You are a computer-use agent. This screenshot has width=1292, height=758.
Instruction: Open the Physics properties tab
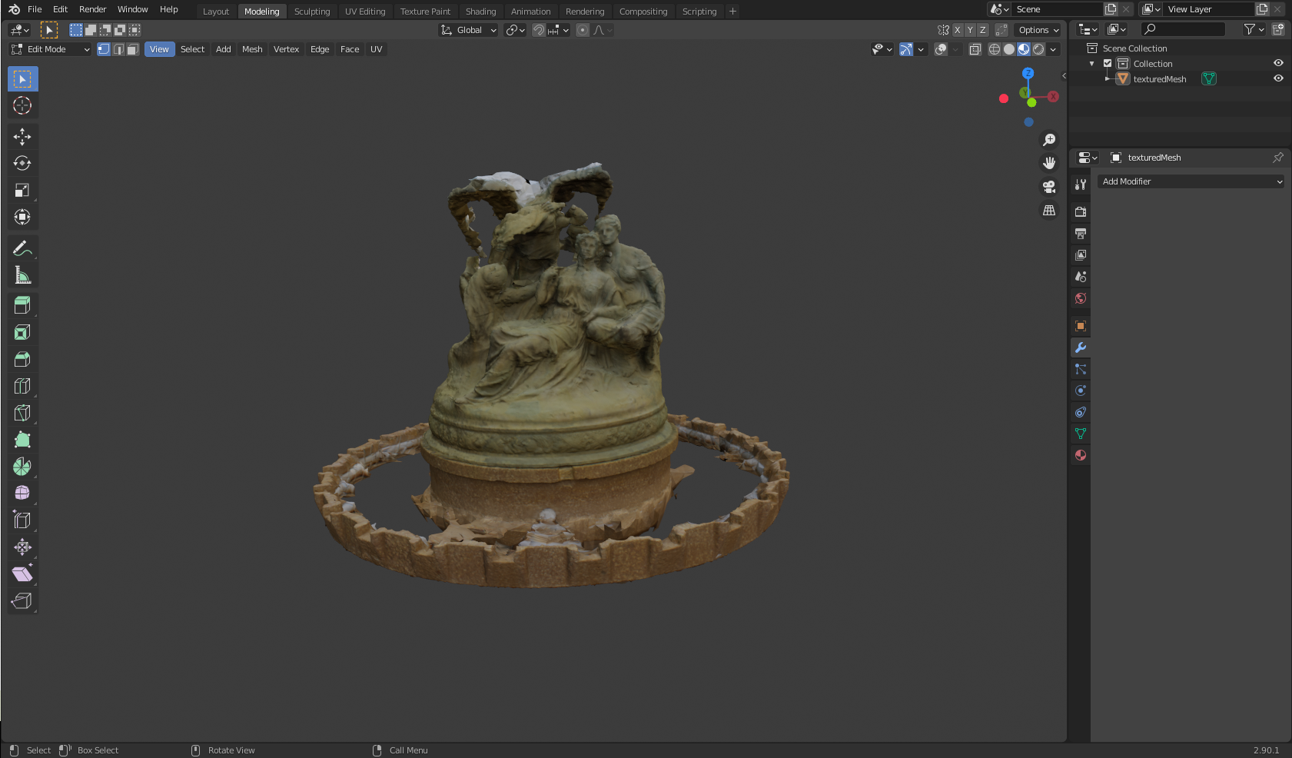coord(1081,391)
